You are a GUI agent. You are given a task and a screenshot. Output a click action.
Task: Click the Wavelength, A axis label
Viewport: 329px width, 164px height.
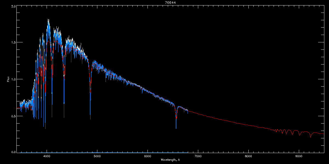[170, 160]
